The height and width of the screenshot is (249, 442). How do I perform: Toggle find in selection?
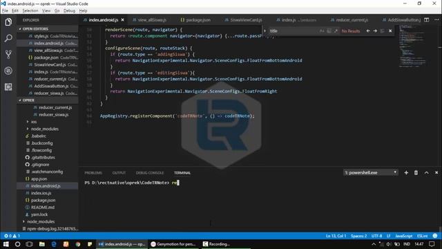click(x=382, y=30)
